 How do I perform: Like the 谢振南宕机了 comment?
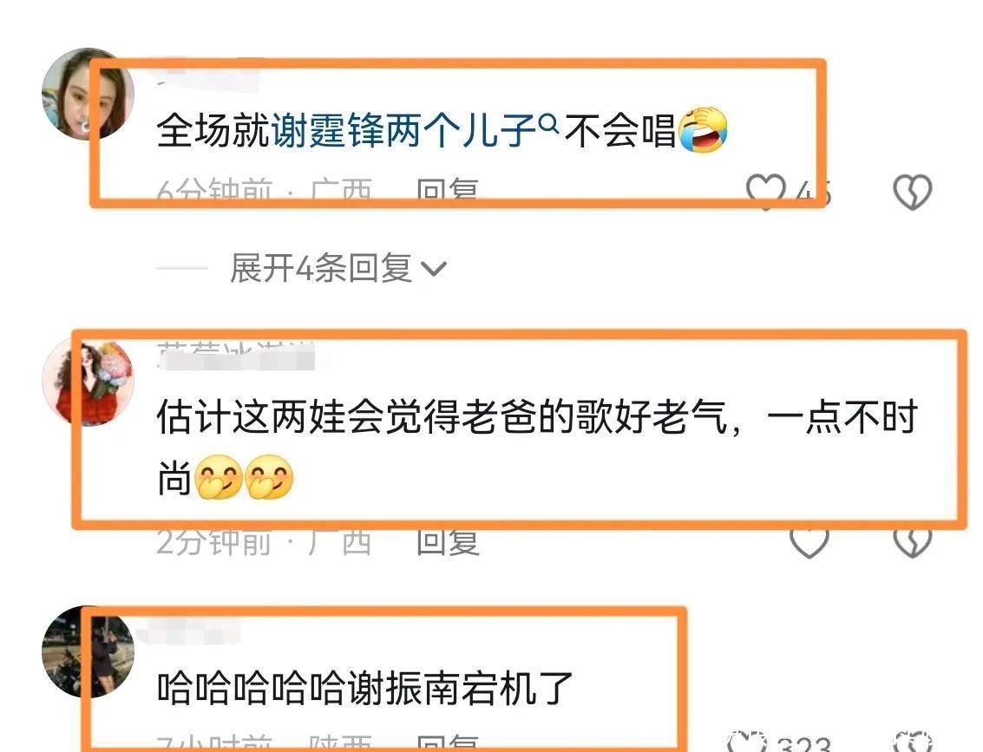[747, 742]
